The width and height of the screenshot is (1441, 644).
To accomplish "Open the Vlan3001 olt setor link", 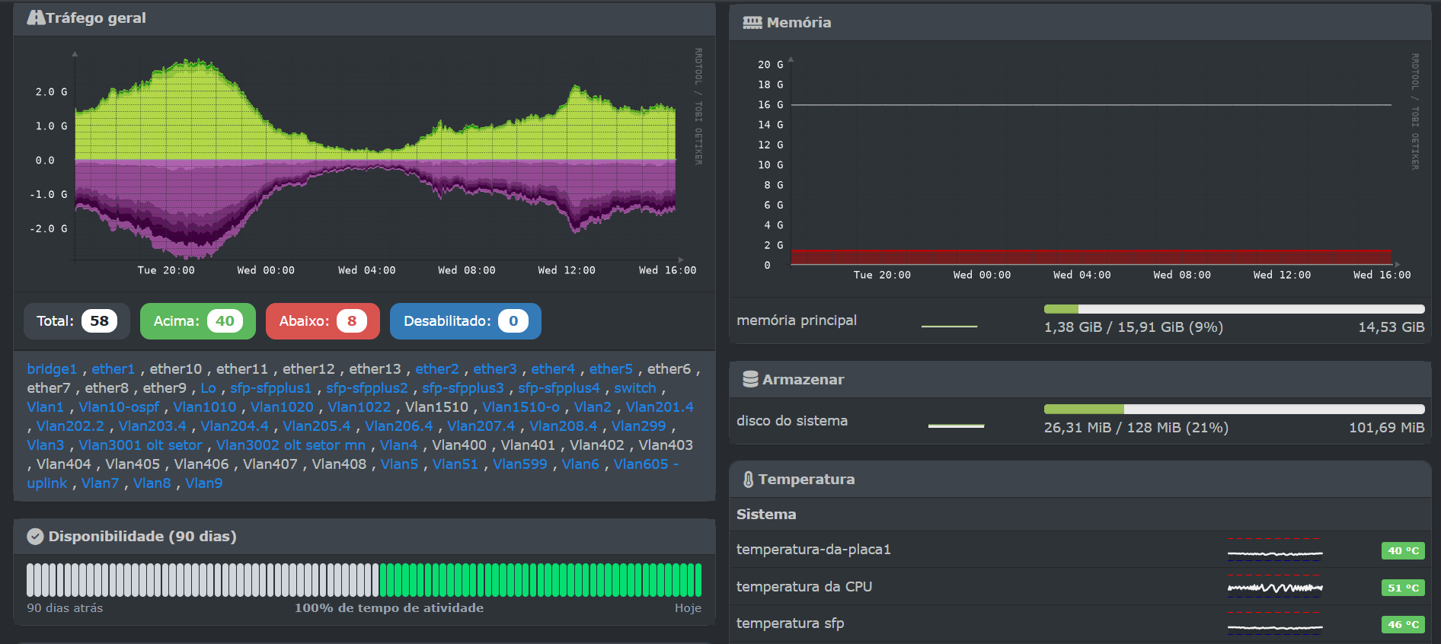I will pos(140,445).
